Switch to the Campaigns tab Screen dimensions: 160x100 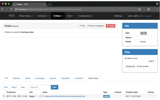point(40,78)
